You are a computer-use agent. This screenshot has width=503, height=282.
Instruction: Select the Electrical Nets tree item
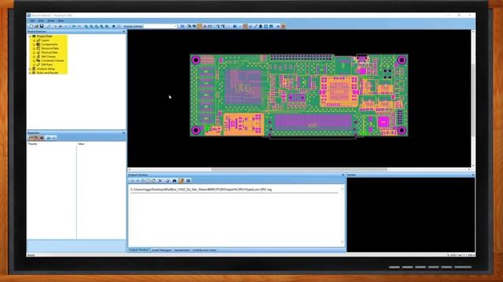[50, 49]
